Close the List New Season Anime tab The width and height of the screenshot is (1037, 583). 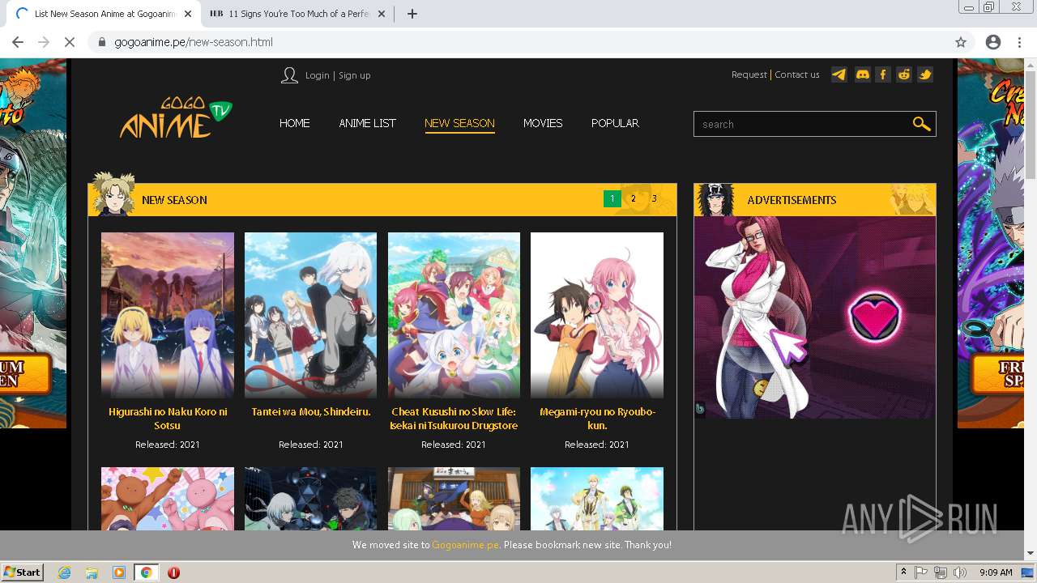[x=188, y=14]
